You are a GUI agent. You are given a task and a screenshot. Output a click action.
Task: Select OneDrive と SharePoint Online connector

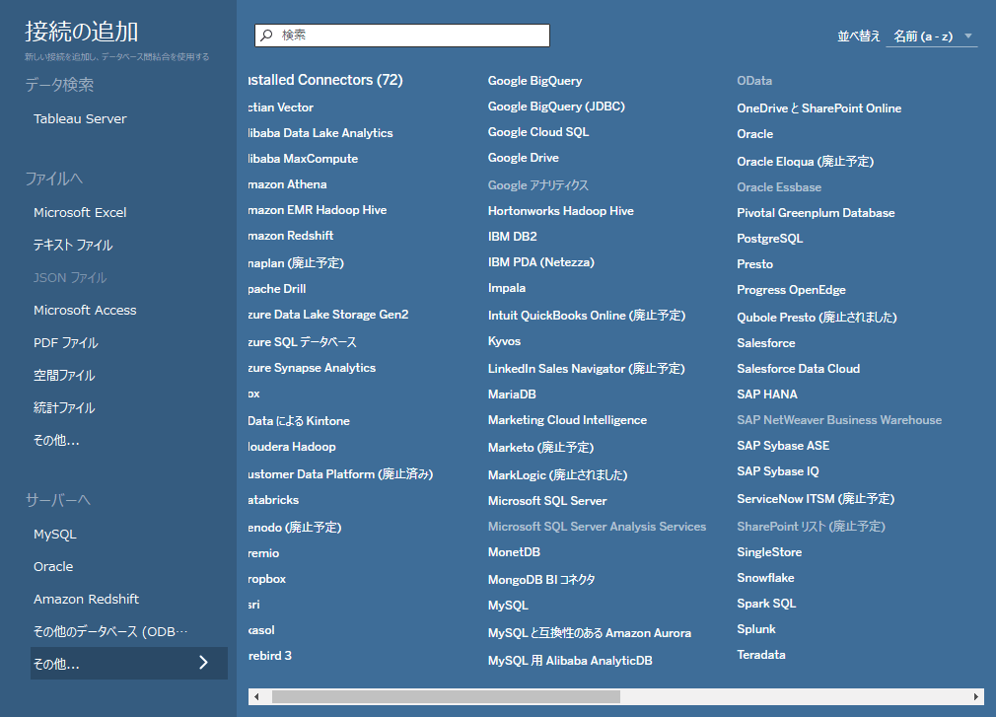pos(819,108)
